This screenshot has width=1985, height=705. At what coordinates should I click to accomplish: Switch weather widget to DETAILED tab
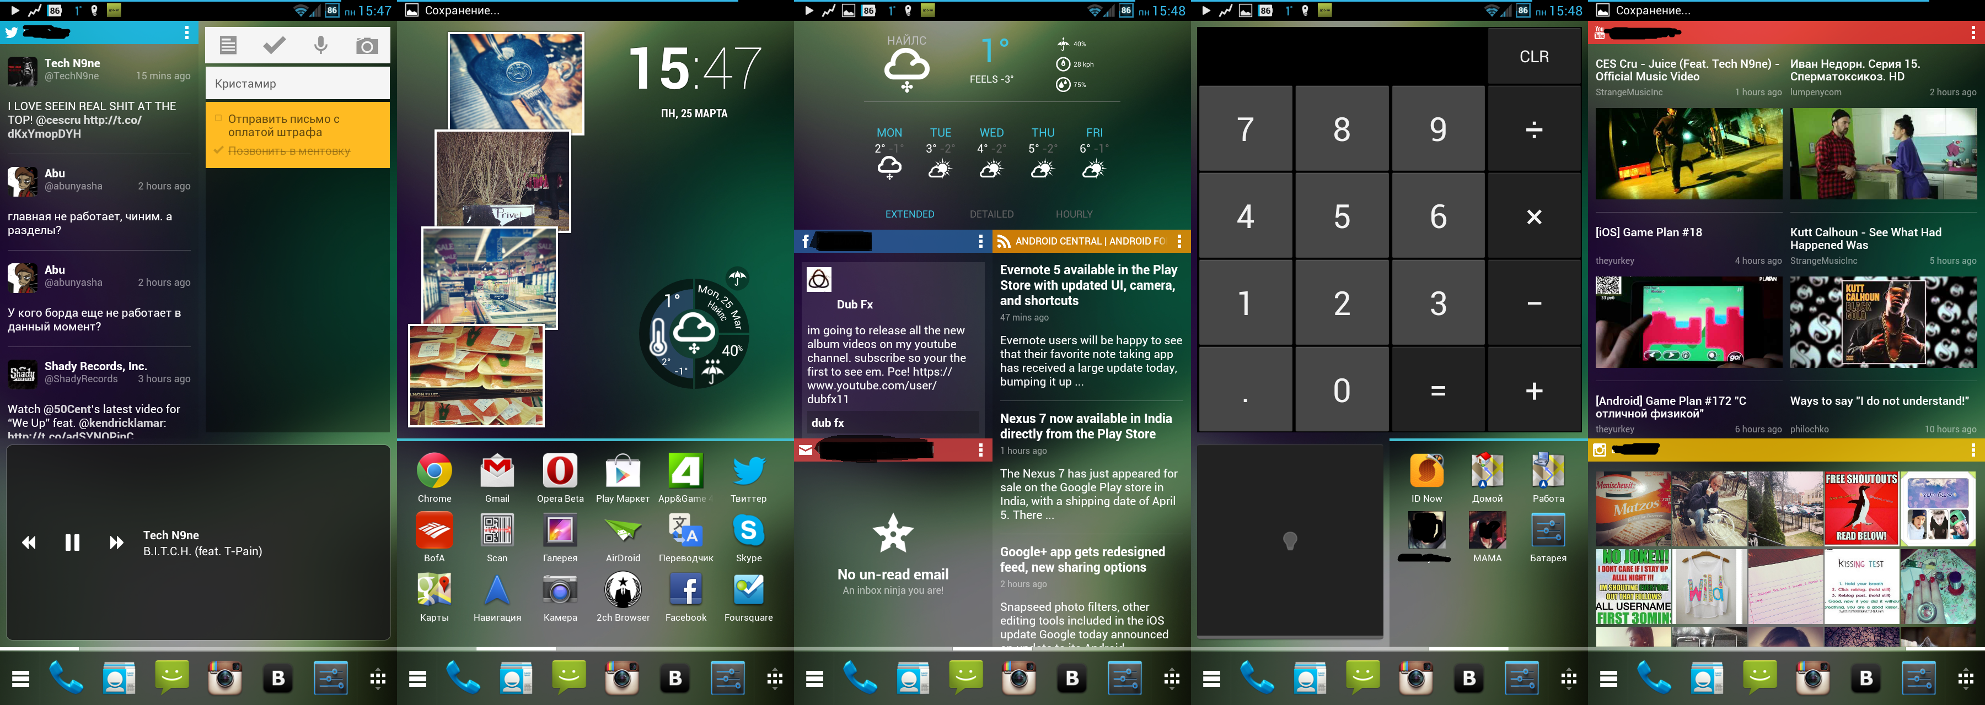coord(992,214)
